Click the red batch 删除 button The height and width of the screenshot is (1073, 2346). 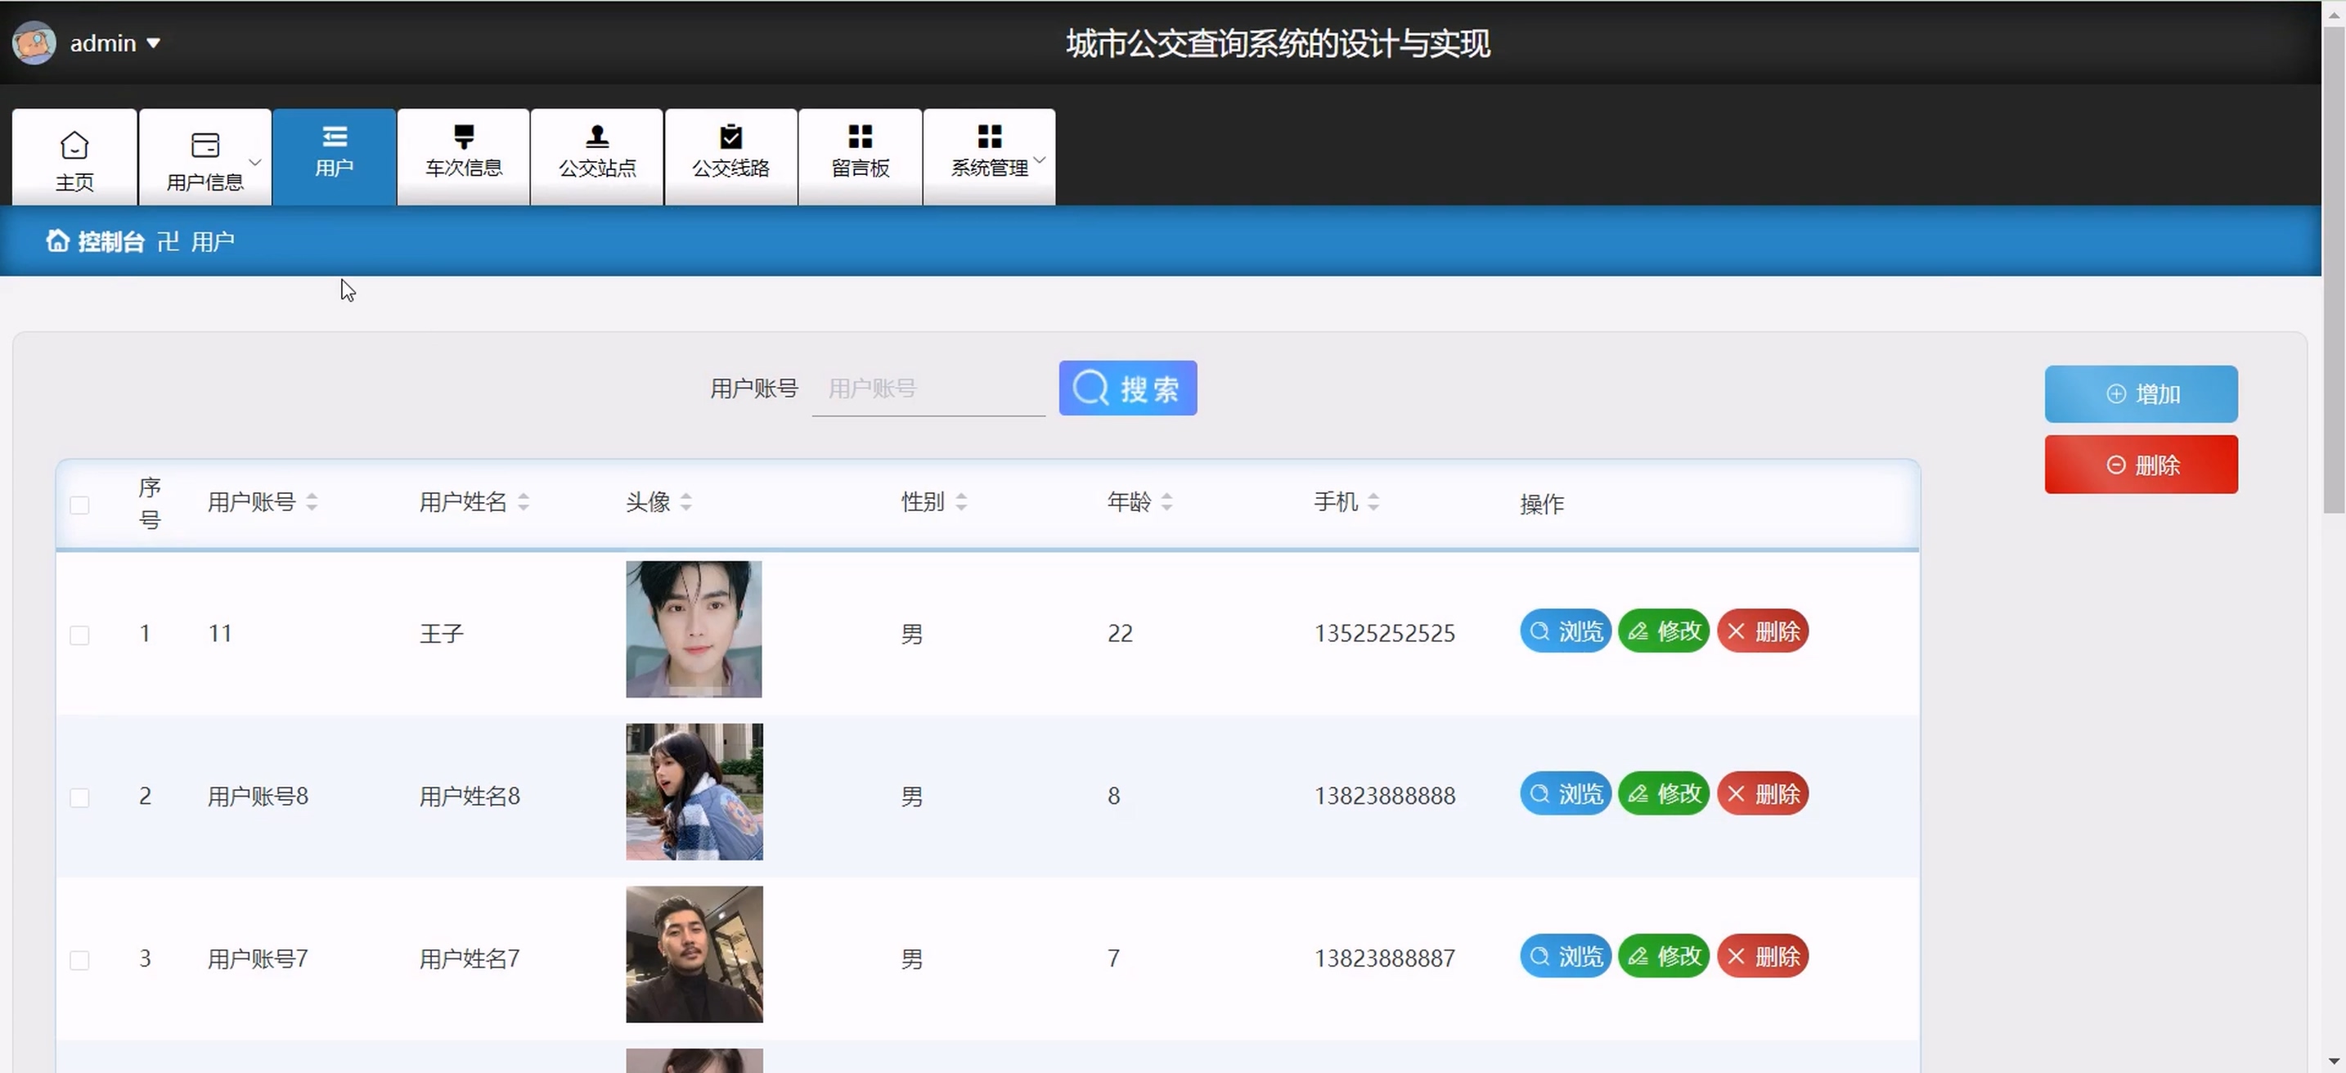[x=2141, y=465]
